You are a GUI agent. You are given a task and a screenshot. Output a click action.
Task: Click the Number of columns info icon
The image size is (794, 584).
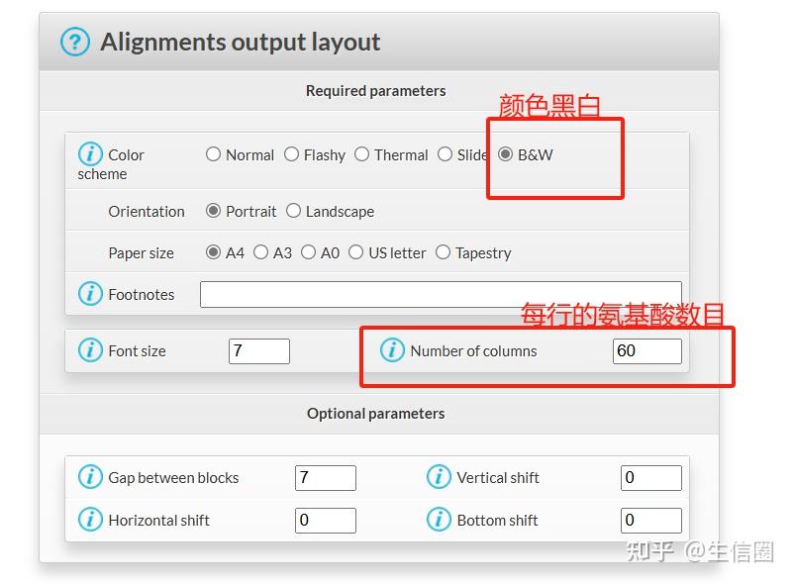click(x=392, y=350)
